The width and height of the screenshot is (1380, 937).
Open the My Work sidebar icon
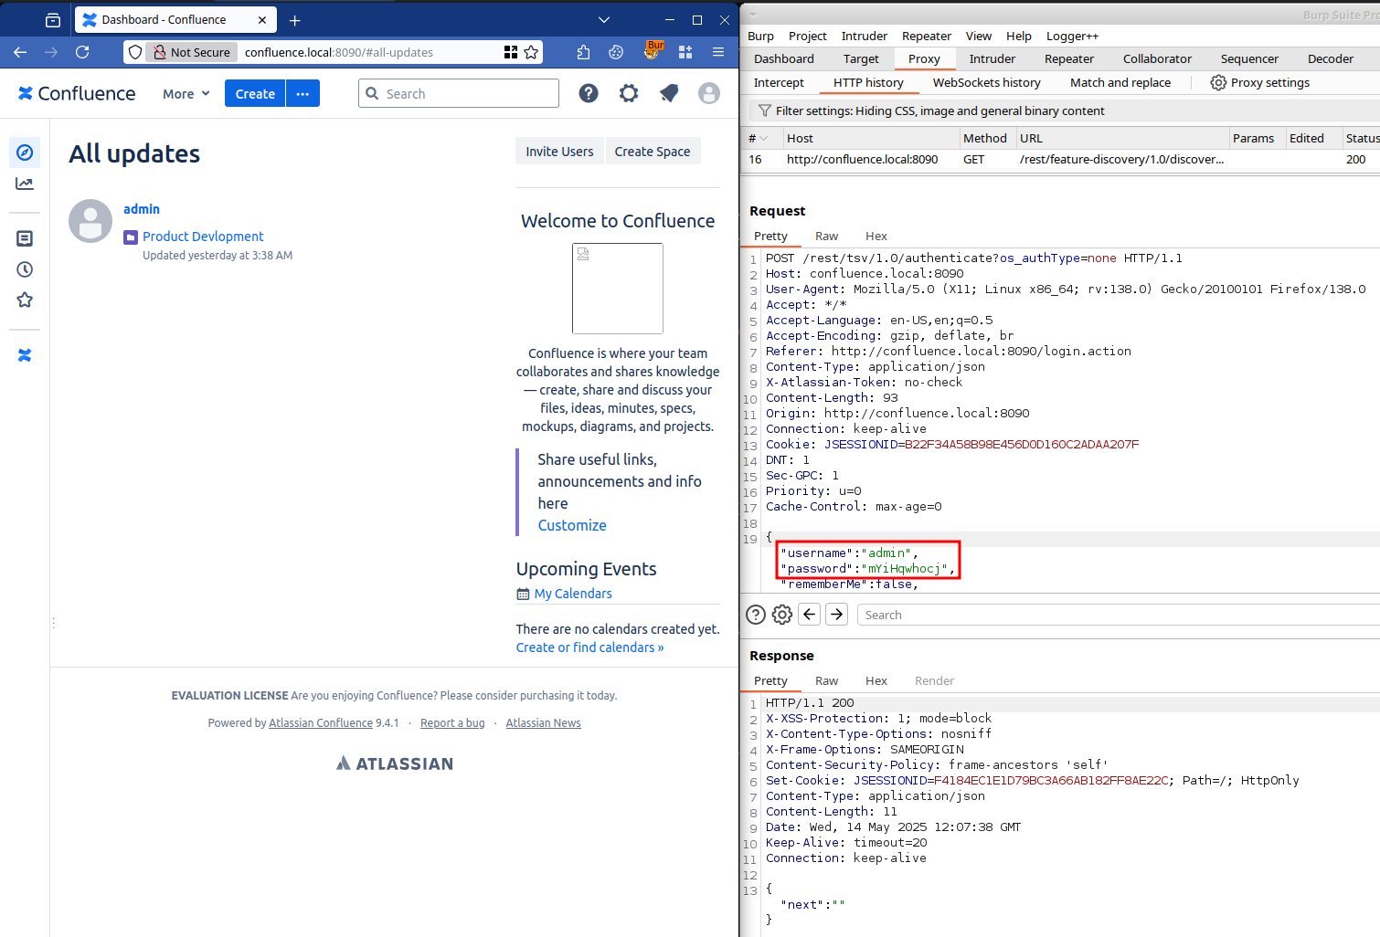click(25, 238)
